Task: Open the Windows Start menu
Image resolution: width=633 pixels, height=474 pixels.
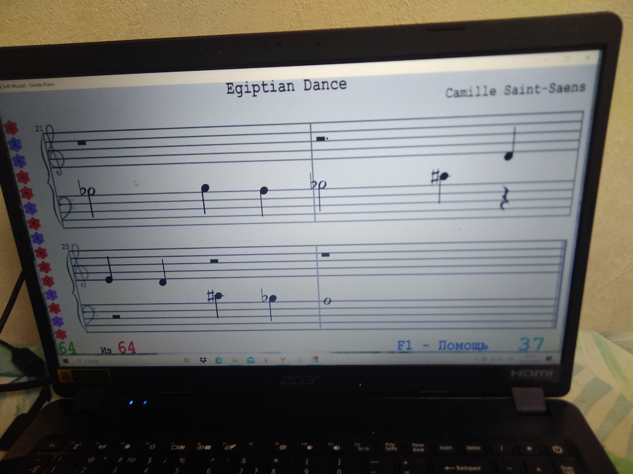Action: click(66, 361)
